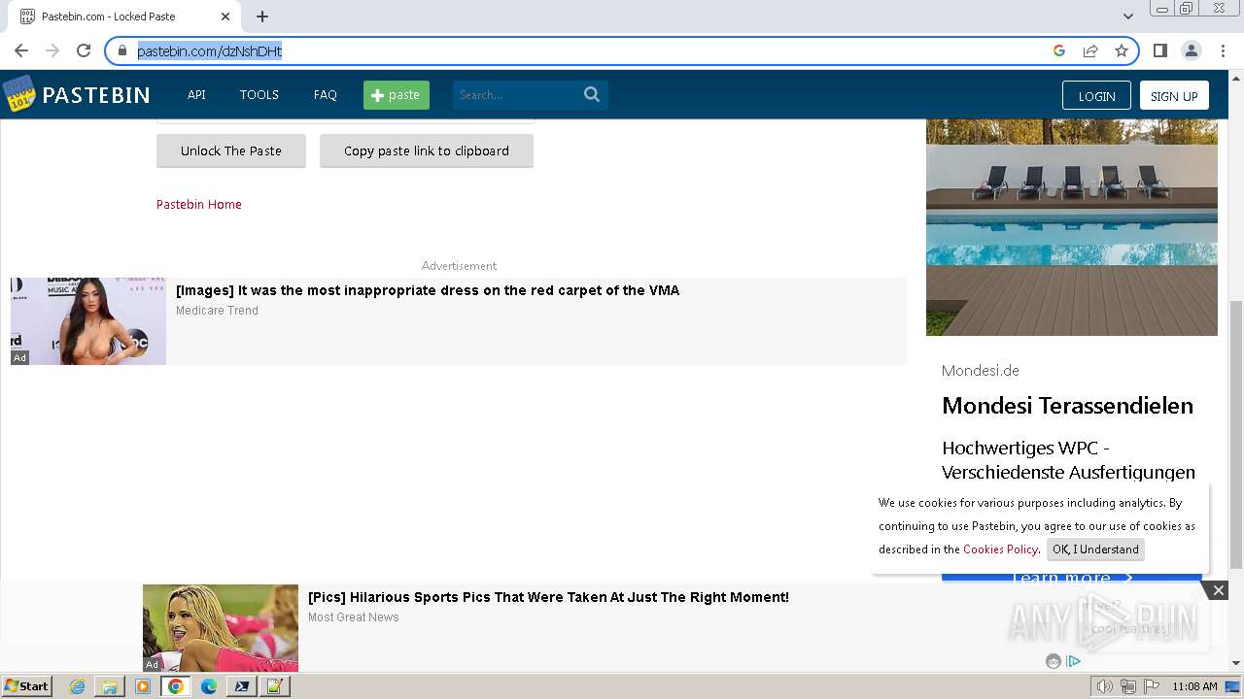The image size is (1244, 699).
Task: Click the Mondesi pool ad image
Action: [x=1072, y=227]
